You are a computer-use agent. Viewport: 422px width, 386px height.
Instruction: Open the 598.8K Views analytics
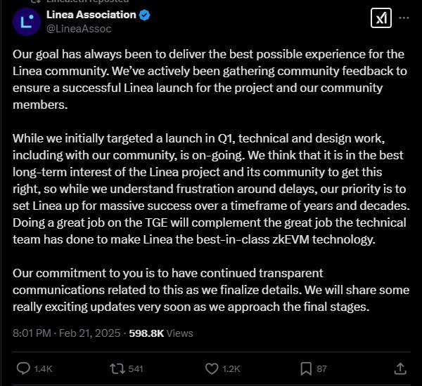click(x=161, y=333)
